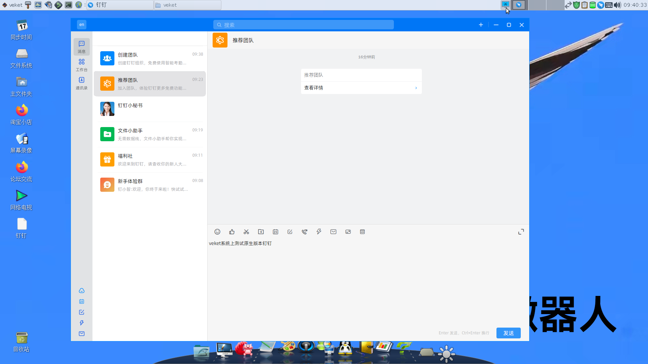The height and width of the screenshot is (364, 648).
Task: Open the veket start menu
Action: 12,5
